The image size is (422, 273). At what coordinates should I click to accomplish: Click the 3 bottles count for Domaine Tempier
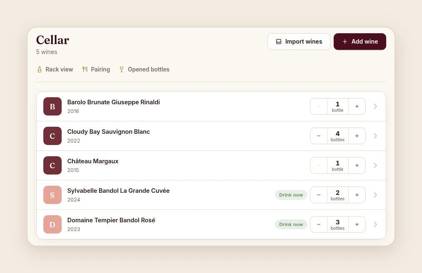pos(338,225)
